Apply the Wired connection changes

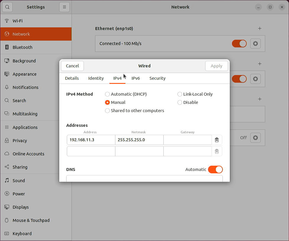tap(217, 66)
